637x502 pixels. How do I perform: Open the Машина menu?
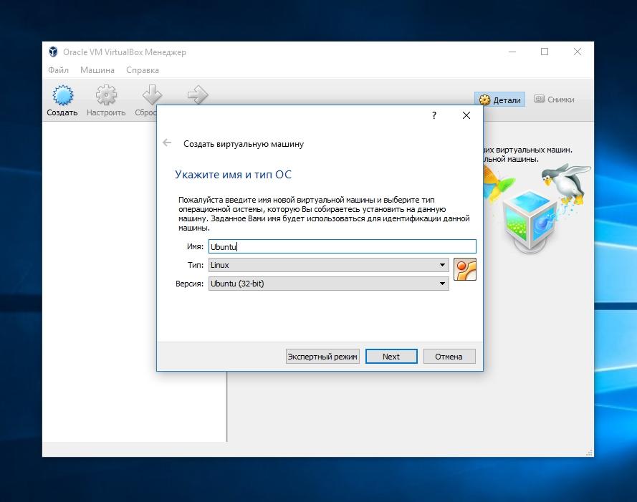click(x=97, y=70)
